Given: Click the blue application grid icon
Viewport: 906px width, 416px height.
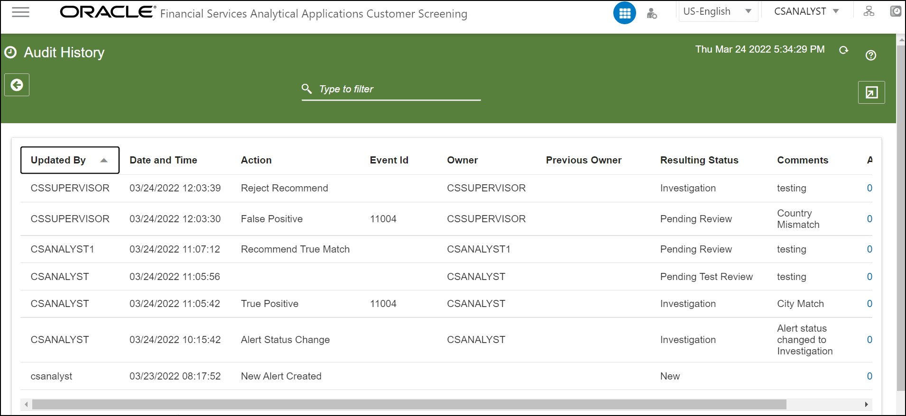Looking at the screenshot, I should point(625,13).
